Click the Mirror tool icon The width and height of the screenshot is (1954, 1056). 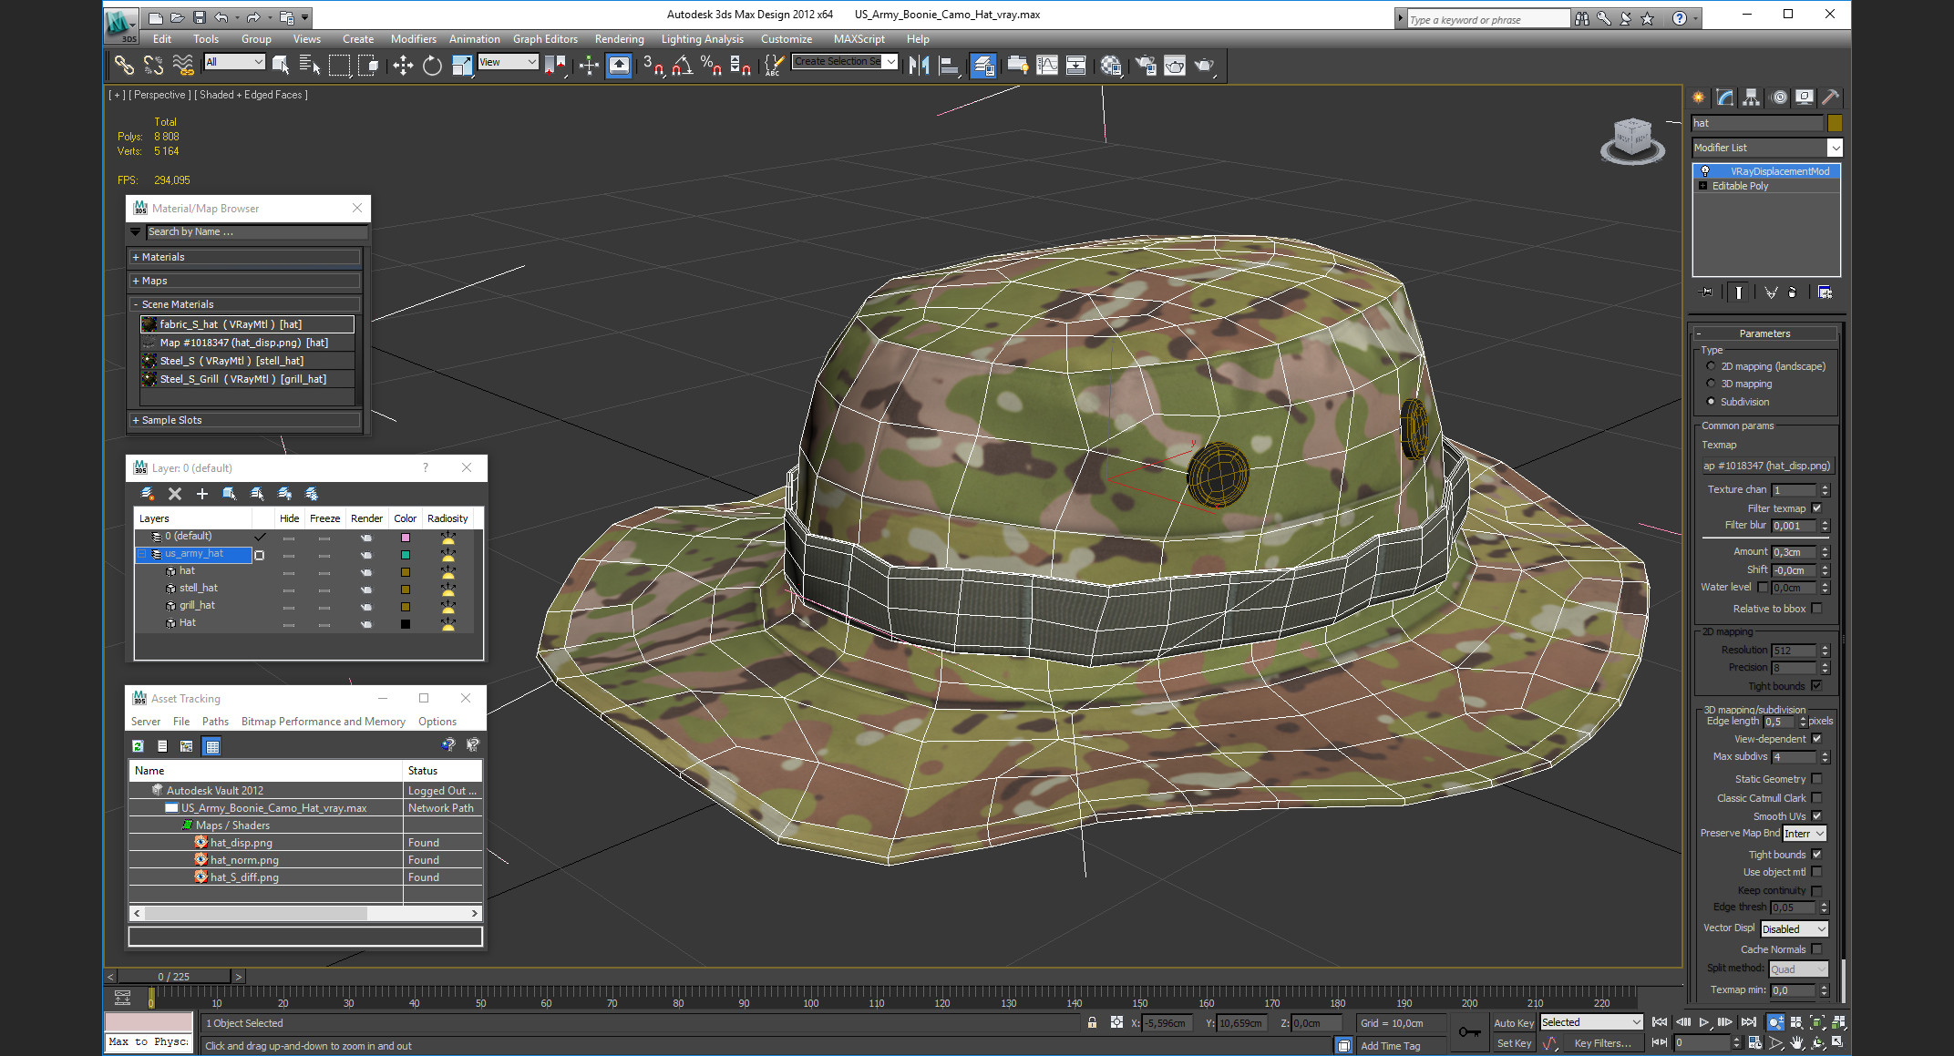(x=919, y=65)
